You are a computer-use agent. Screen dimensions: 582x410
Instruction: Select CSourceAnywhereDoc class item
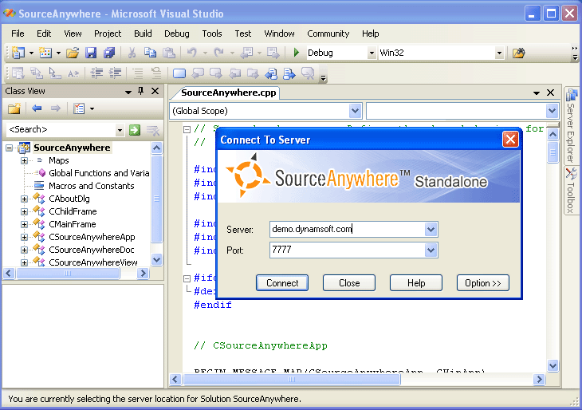click(92, 250)
